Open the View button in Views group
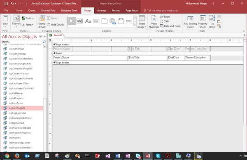 [x=5, y=21]
